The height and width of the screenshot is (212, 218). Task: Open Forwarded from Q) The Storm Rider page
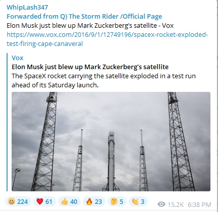[x=84, y=16]
